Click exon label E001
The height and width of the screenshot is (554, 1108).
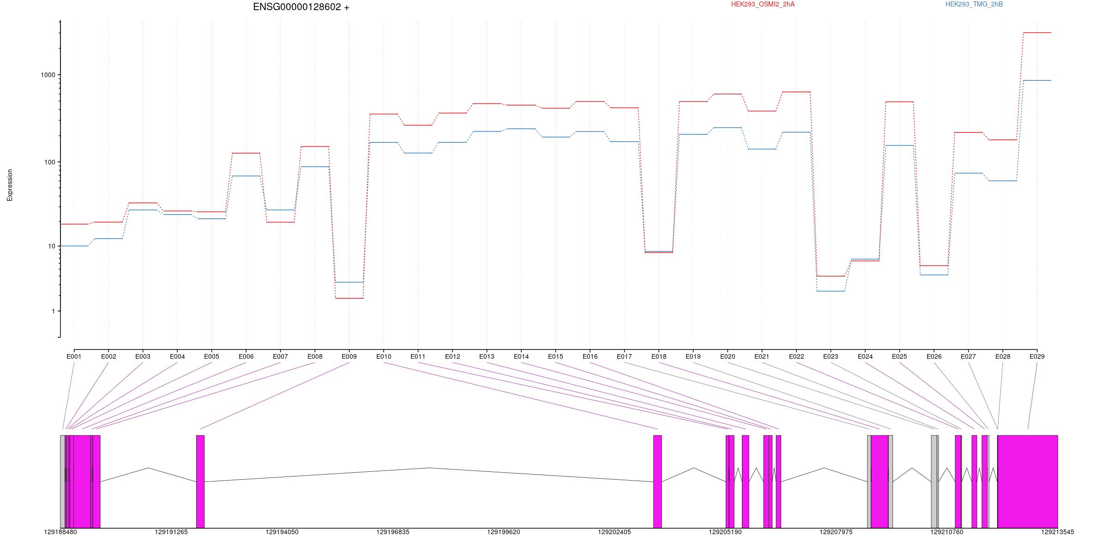click(74, 356)
